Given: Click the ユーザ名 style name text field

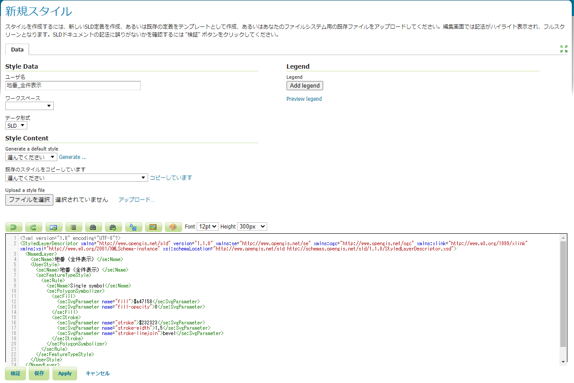Looking at the screenshot, I should 73,85.
